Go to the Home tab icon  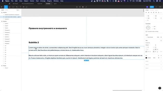(x=9, y=4)
